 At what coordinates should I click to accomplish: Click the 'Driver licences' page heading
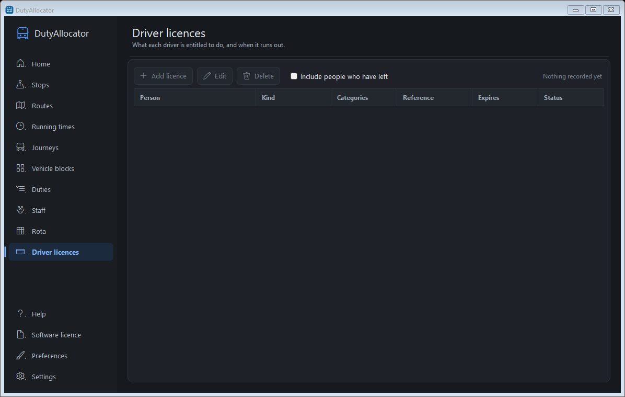tap(169, 33)
